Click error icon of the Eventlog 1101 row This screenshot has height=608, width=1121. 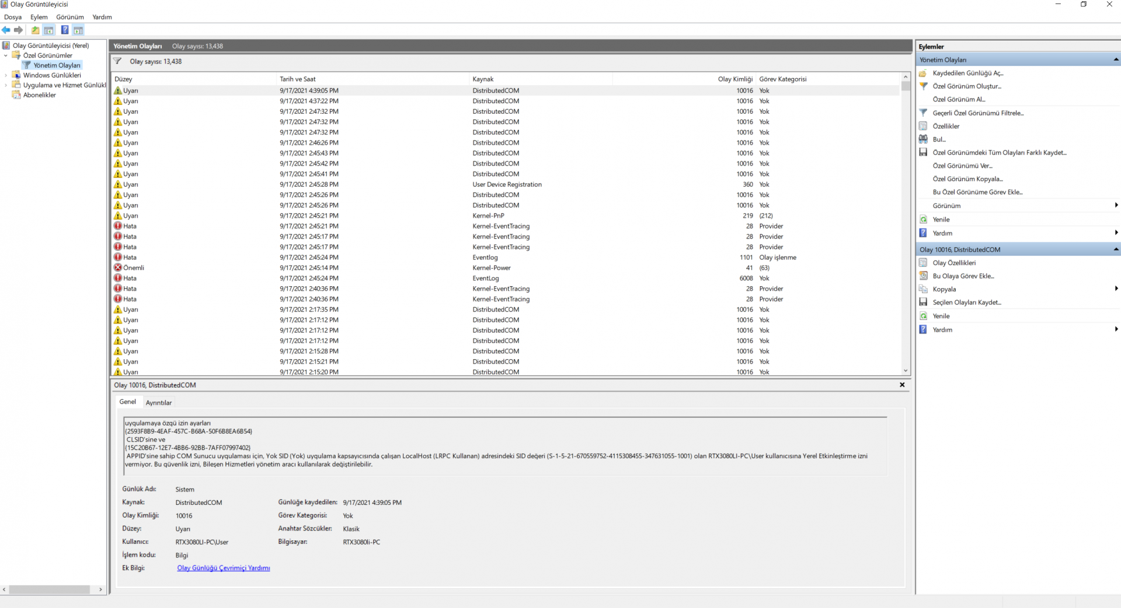point(118,257)
